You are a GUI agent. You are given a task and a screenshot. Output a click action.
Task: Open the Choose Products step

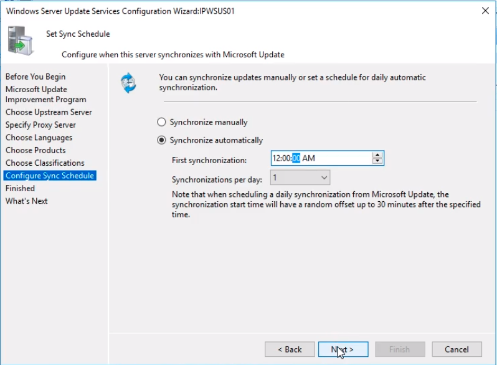click(x=35, y=150)
